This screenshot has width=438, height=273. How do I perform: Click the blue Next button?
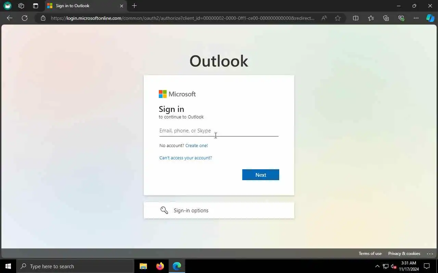[261, 175]
